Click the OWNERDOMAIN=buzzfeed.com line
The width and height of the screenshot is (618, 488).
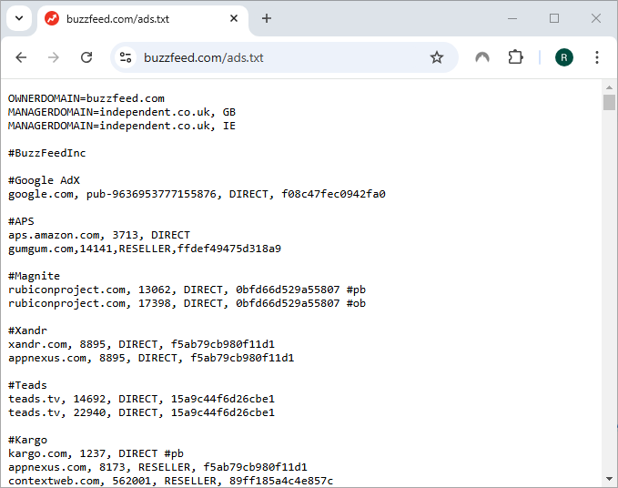click(86, 98)
